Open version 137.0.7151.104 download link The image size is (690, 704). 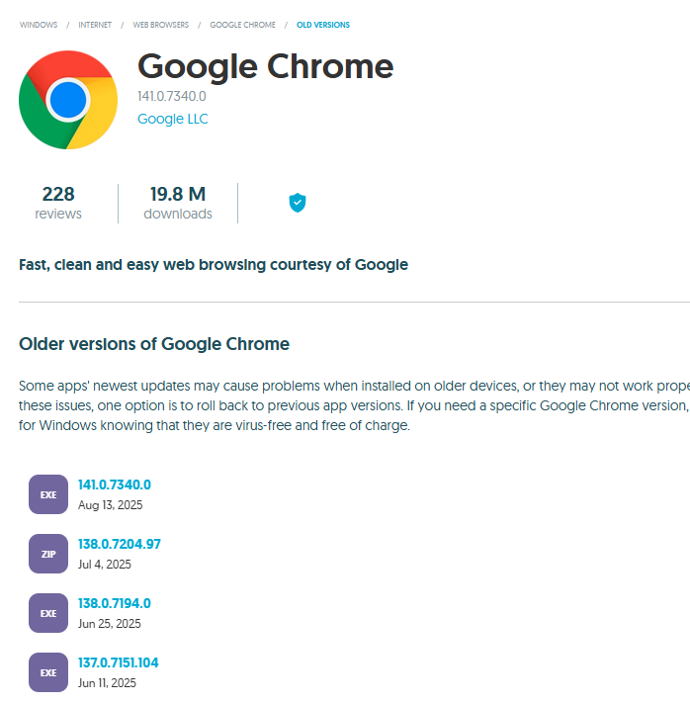click(118, 662)
